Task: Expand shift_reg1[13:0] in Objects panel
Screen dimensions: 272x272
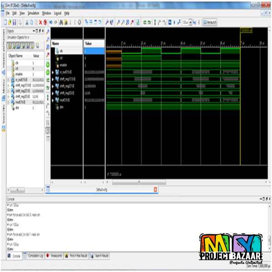Action: point(9,85)
